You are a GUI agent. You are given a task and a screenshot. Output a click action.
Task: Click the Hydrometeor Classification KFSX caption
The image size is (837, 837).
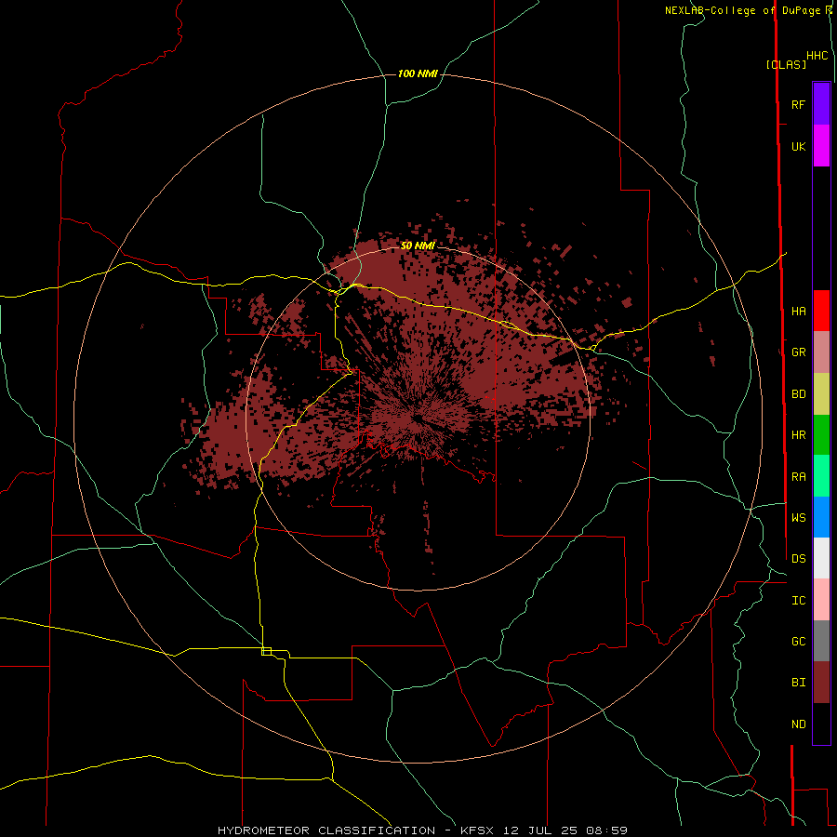(x=422, y=830)
